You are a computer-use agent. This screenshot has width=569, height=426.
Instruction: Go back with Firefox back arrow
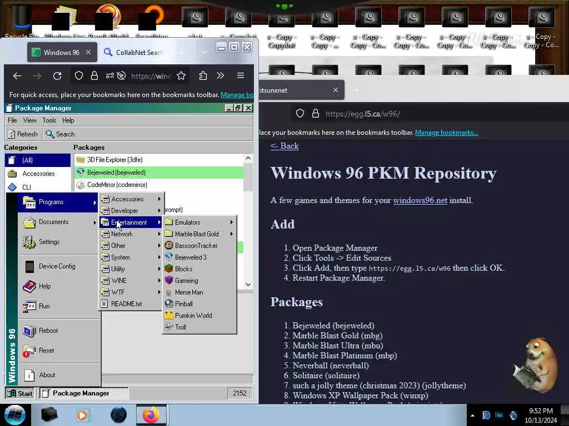pyautogui.click(x=17, y=75)
